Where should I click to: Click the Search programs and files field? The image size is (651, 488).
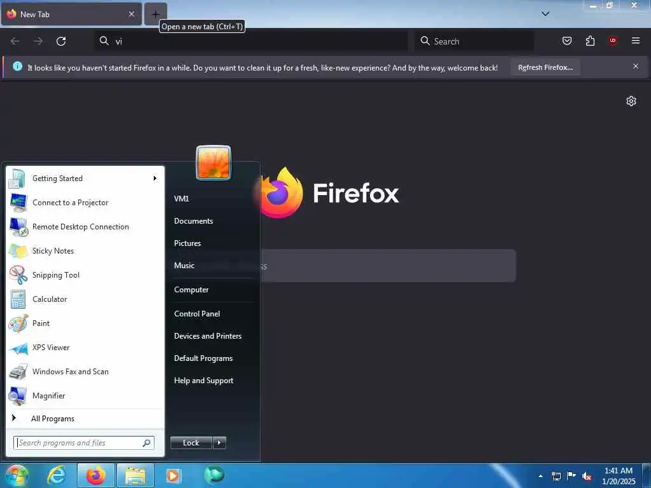tap(84, 443)
